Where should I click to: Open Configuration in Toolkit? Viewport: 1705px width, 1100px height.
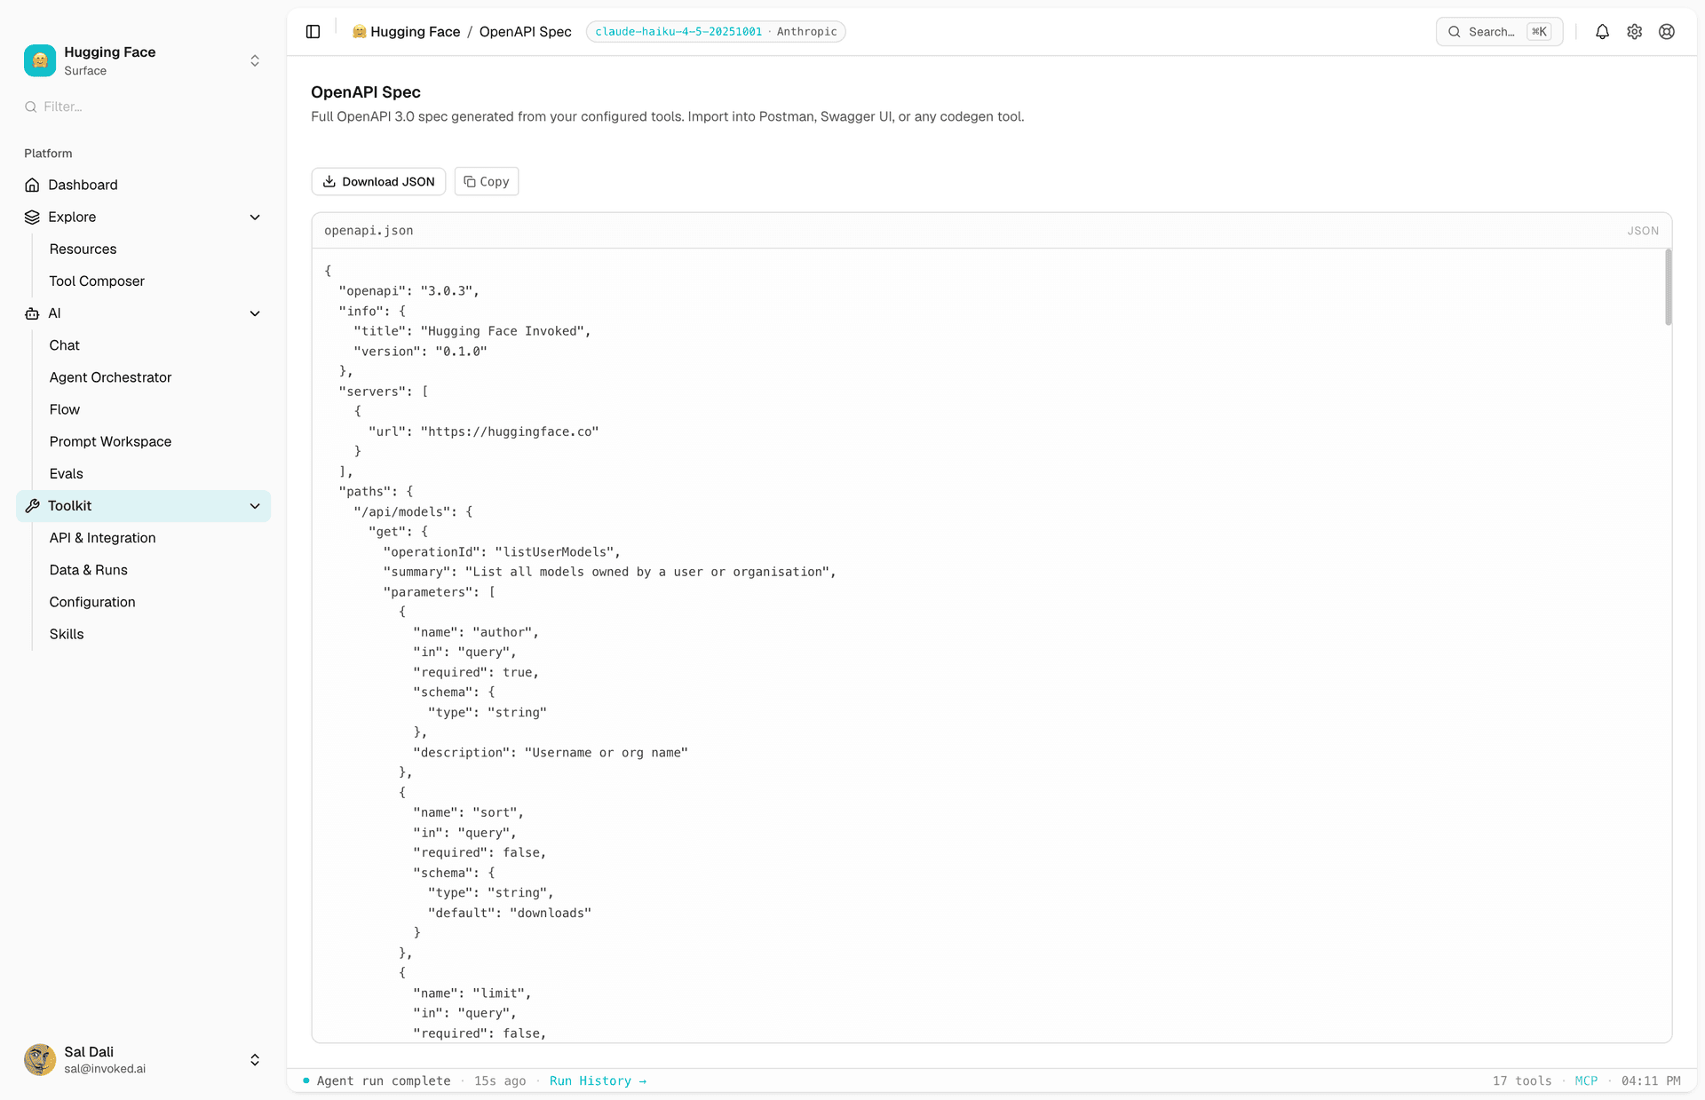pyautogui.click(x=92, y=602)
